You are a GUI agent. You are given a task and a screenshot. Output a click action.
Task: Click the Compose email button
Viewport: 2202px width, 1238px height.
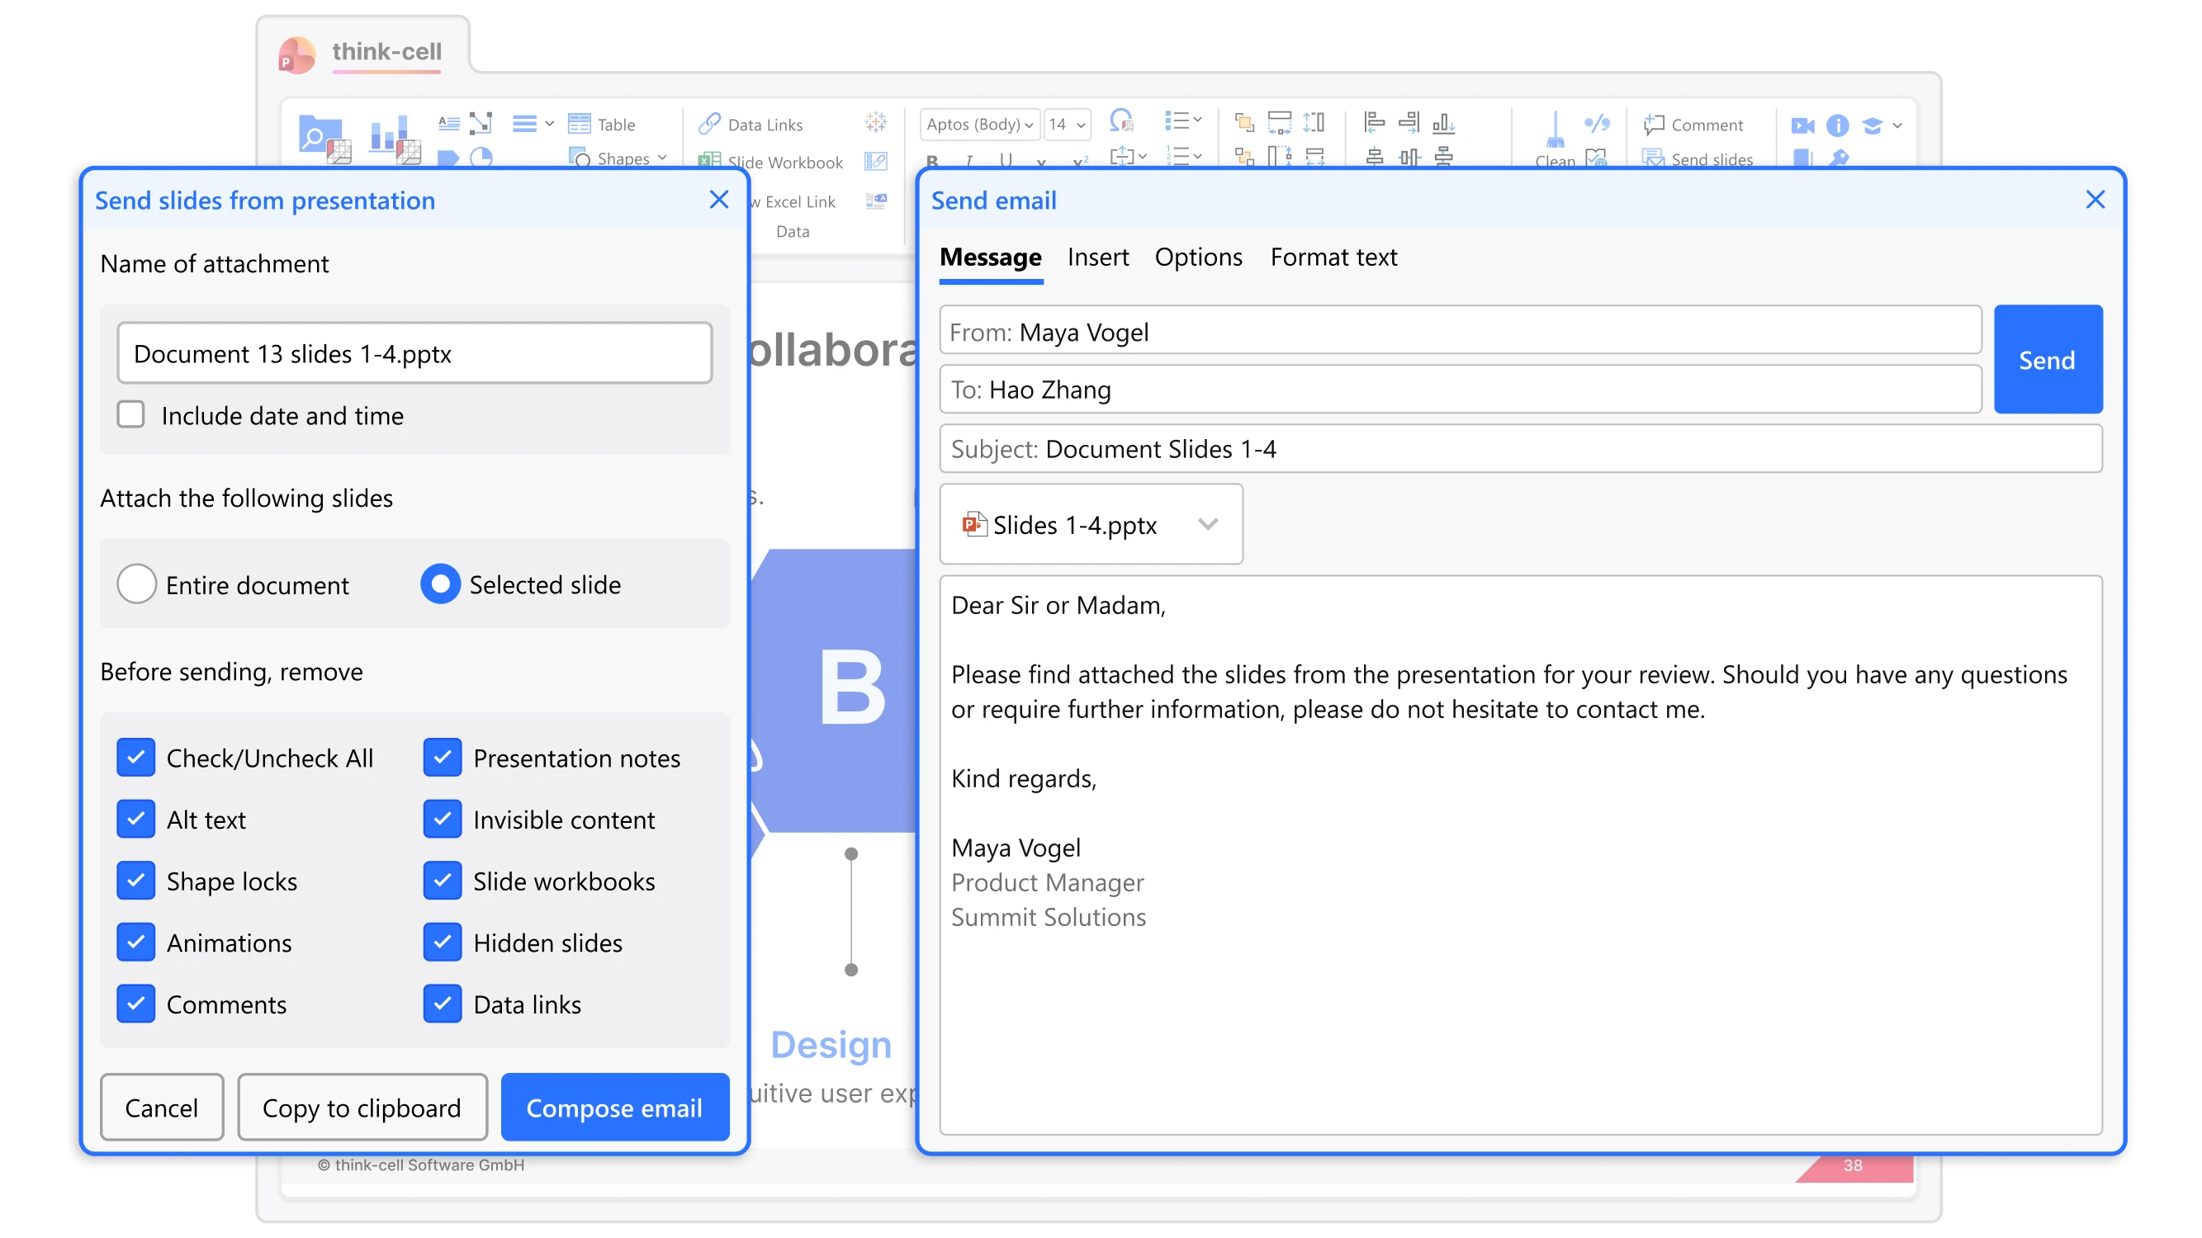[614, 1108]
